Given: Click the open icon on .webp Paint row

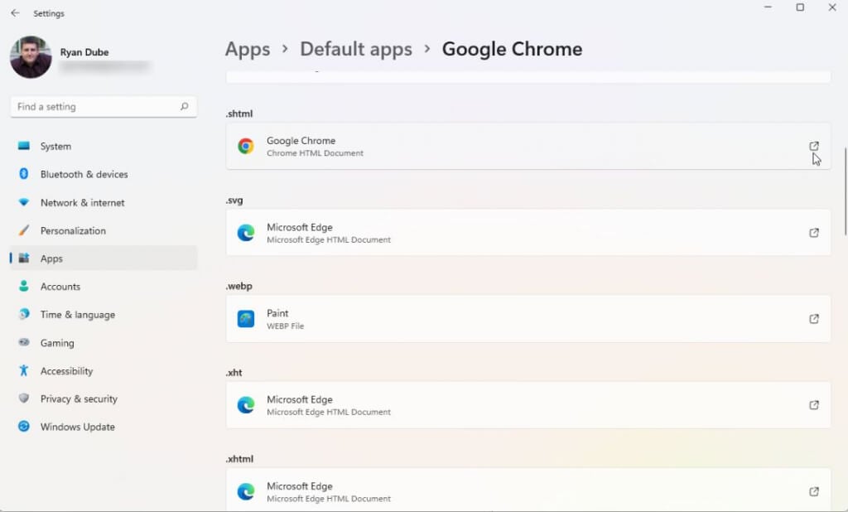Looking at the screenshot, I should (814, 319).
